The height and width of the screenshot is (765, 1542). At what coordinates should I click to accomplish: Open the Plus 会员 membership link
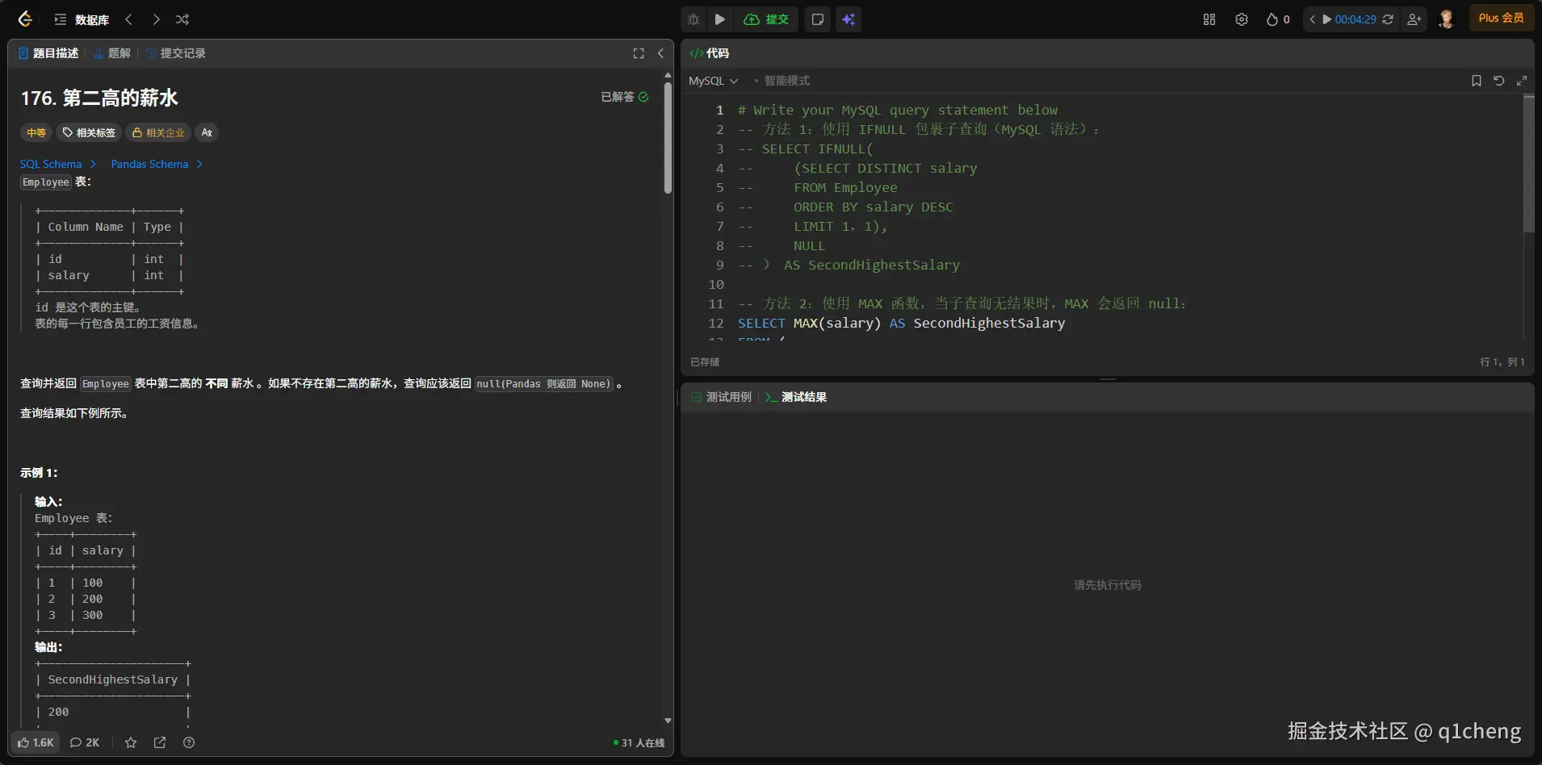click(x=1501, y=18)
